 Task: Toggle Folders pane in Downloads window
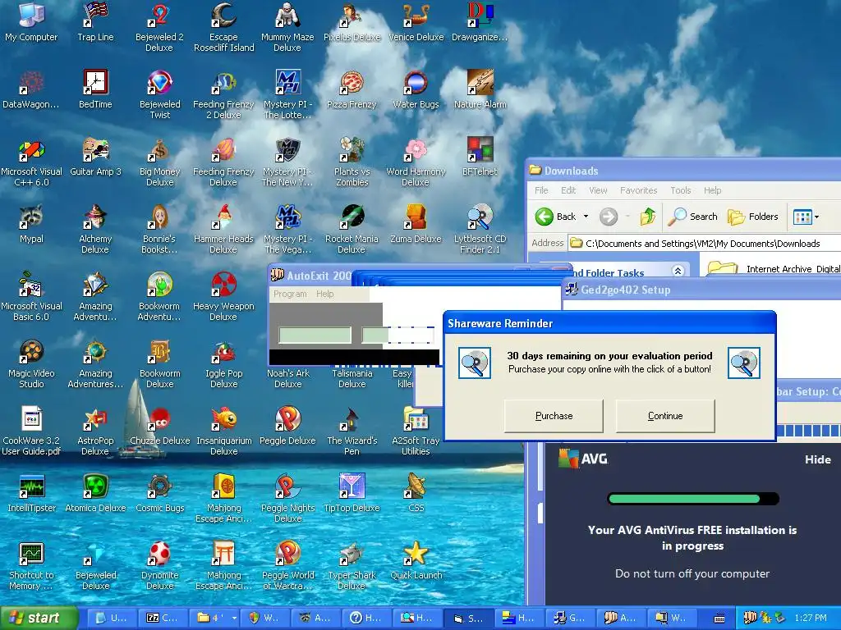[752, 217]
